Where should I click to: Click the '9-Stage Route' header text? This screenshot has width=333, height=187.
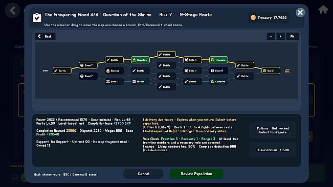(x=195, y=15)
